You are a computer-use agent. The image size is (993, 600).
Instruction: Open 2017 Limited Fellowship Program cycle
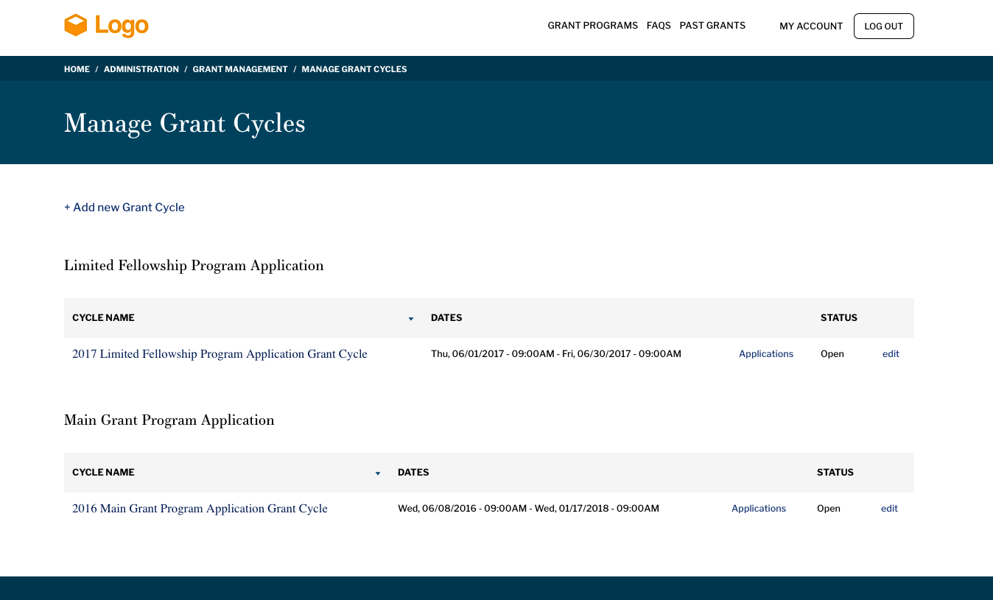coord(220,354)
